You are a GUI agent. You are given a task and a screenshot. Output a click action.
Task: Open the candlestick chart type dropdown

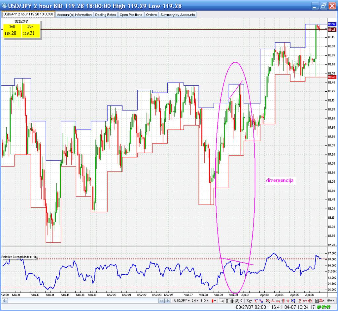tap(214, 301)
